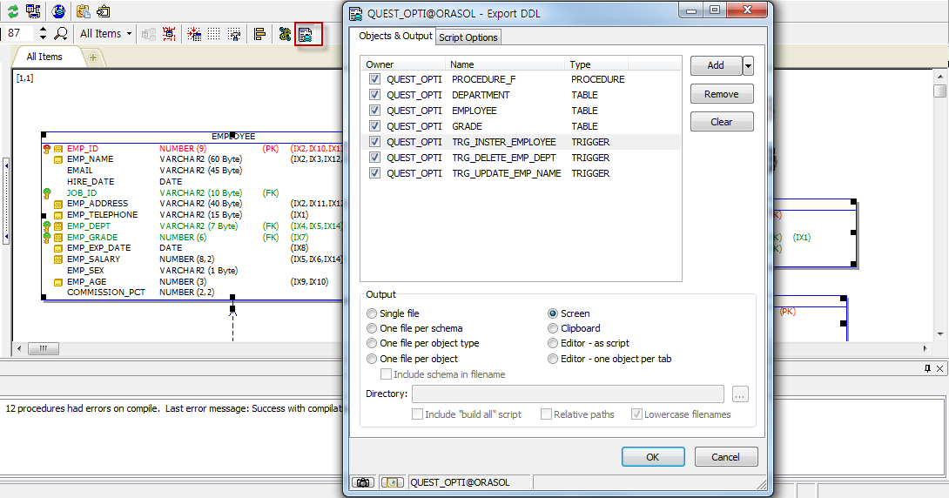The height and width of the screenshot is (498, 949).
Task: Click the zoom level spinner arrows
Action: click(x=44, y=34)
